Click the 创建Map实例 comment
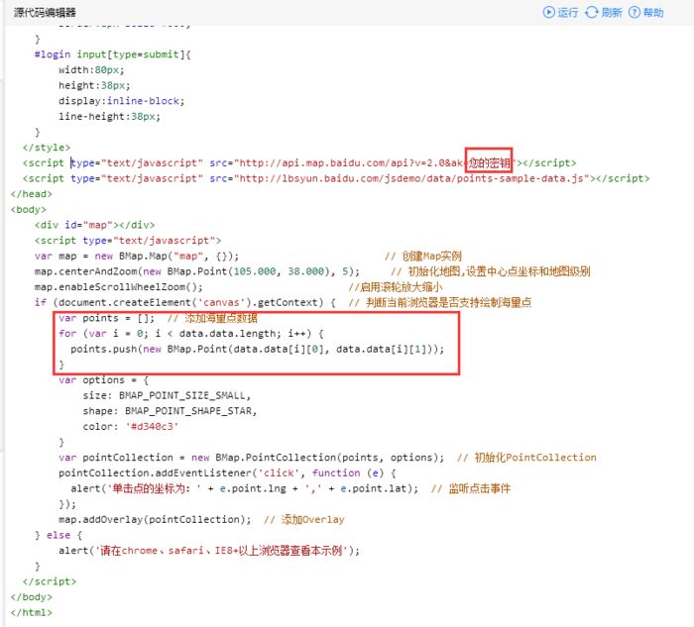Image resolution: width=694 pixels, height=627 pixels. click(x=423, y=256)
